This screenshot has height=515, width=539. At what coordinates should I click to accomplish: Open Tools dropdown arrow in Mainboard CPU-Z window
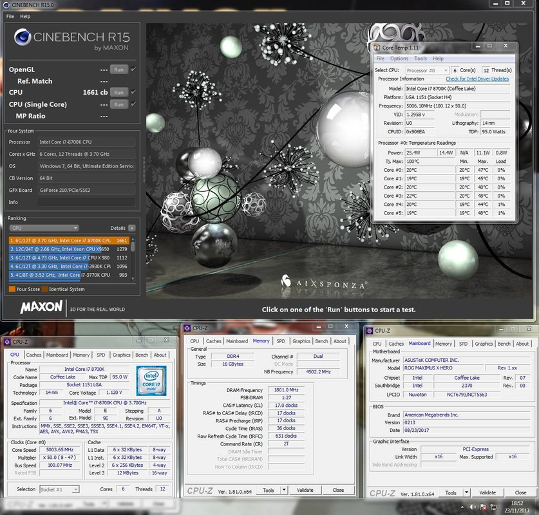[466, 492]
